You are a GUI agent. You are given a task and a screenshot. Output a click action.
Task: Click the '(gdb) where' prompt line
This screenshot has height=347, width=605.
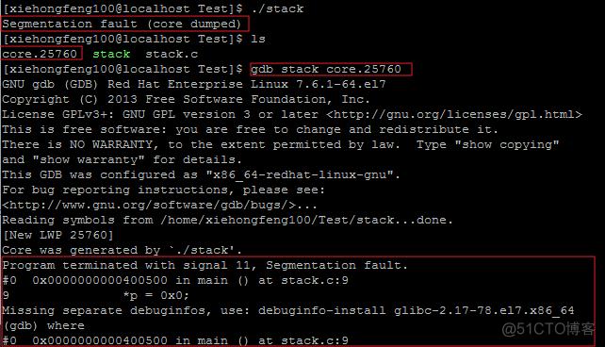pyautogui.click(x=43, y=325)
